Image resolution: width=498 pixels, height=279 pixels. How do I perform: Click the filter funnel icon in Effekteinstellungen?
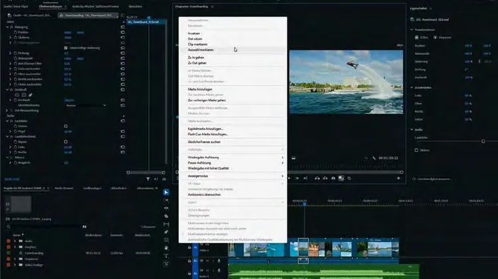pyautogui.click(x=148, y=178)
